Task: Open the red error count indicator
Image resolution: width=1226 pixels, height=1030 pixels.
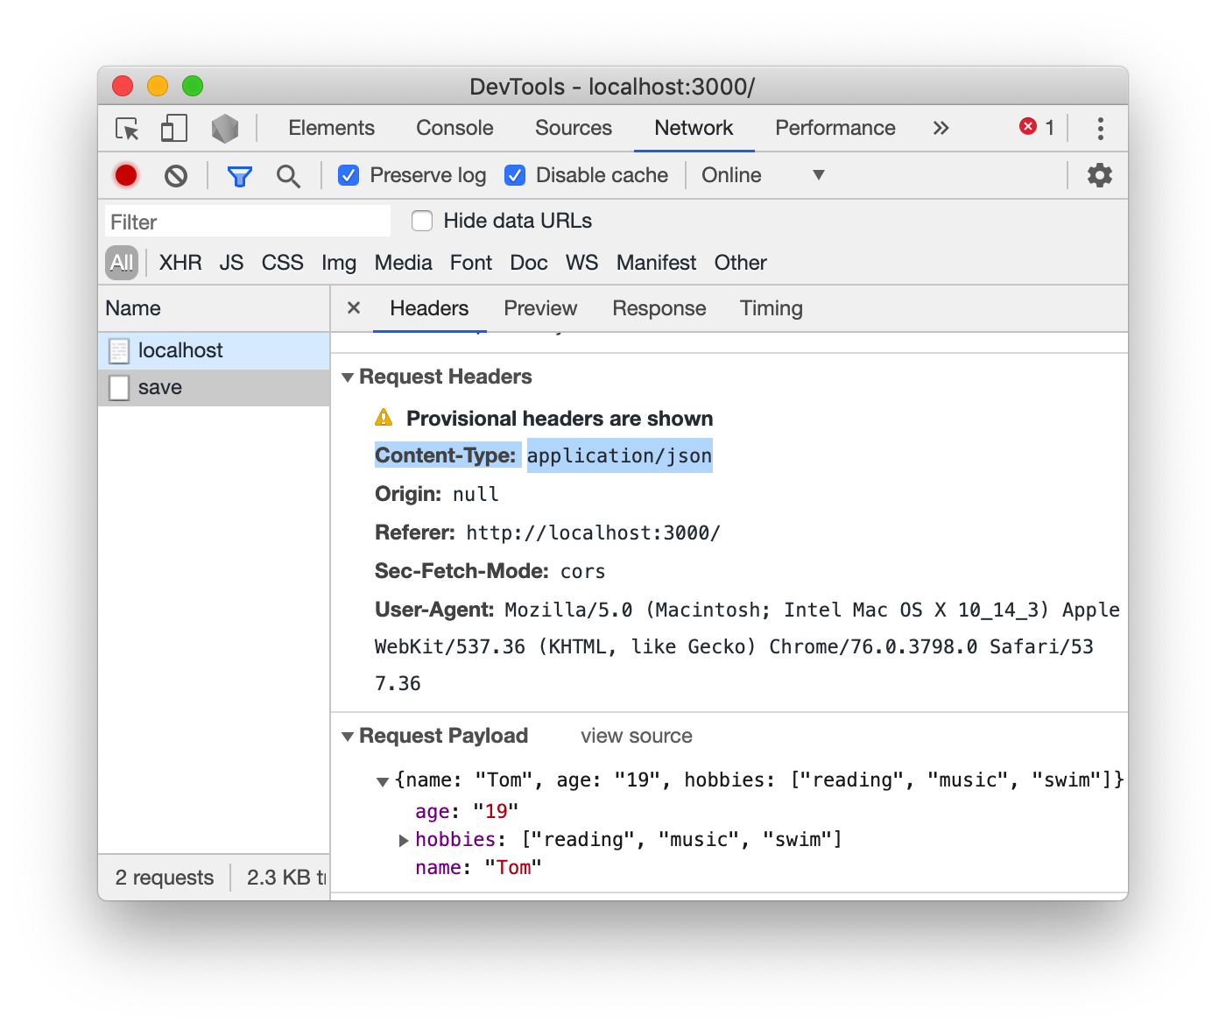Action: click(1037, 127)
